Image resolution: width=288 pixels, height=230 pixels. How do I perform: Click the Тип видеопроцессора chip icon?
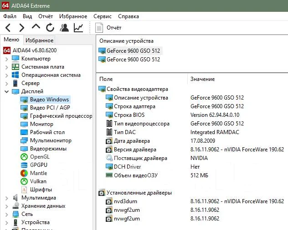click(109, 124)
